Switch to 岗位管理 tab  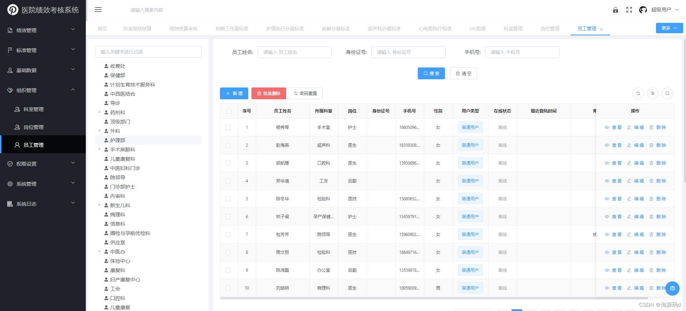click(550, 29)
